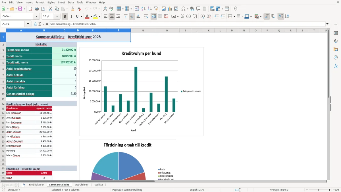Click Merge and Center Cells icon
The height and width of the screenshot is (192, 341).
pyautogui.click(x=154, y=16)
